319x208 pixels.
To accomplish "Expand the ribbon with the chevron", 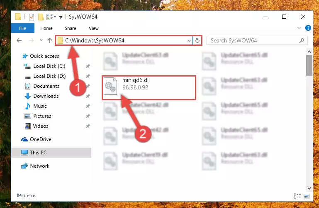I will coord(299,28).
